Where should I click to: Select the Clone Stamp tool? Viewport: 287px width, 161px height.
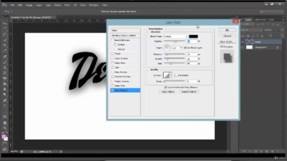[x=5, y=67]
